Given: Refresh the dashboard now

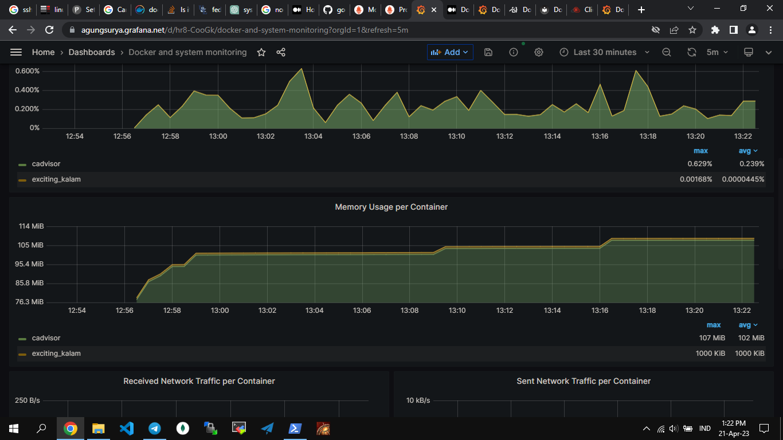Looking at the screenshot, I should (692, 52).
